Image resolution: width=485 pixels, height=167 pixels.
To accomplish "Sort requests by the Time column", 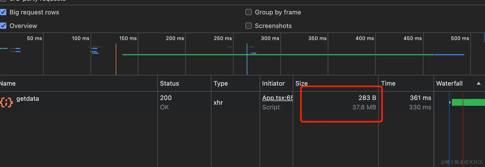I will (x=388, y=83).
